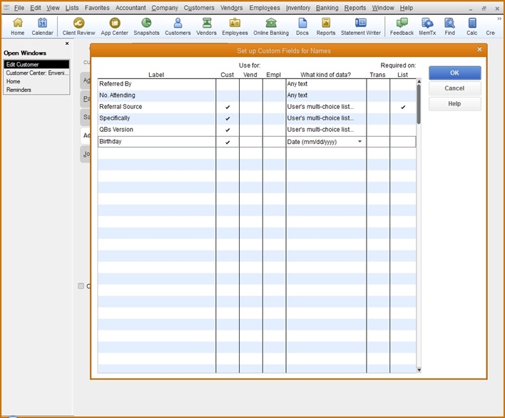Toggle Cust checkmark for Referral Source

[x=228, y=107]
